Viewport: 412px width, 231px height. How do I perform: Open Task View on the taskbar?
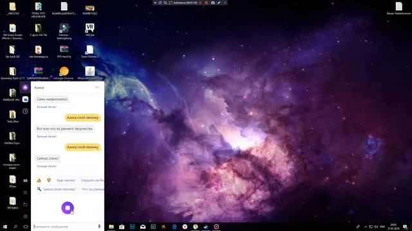[26, 227]
